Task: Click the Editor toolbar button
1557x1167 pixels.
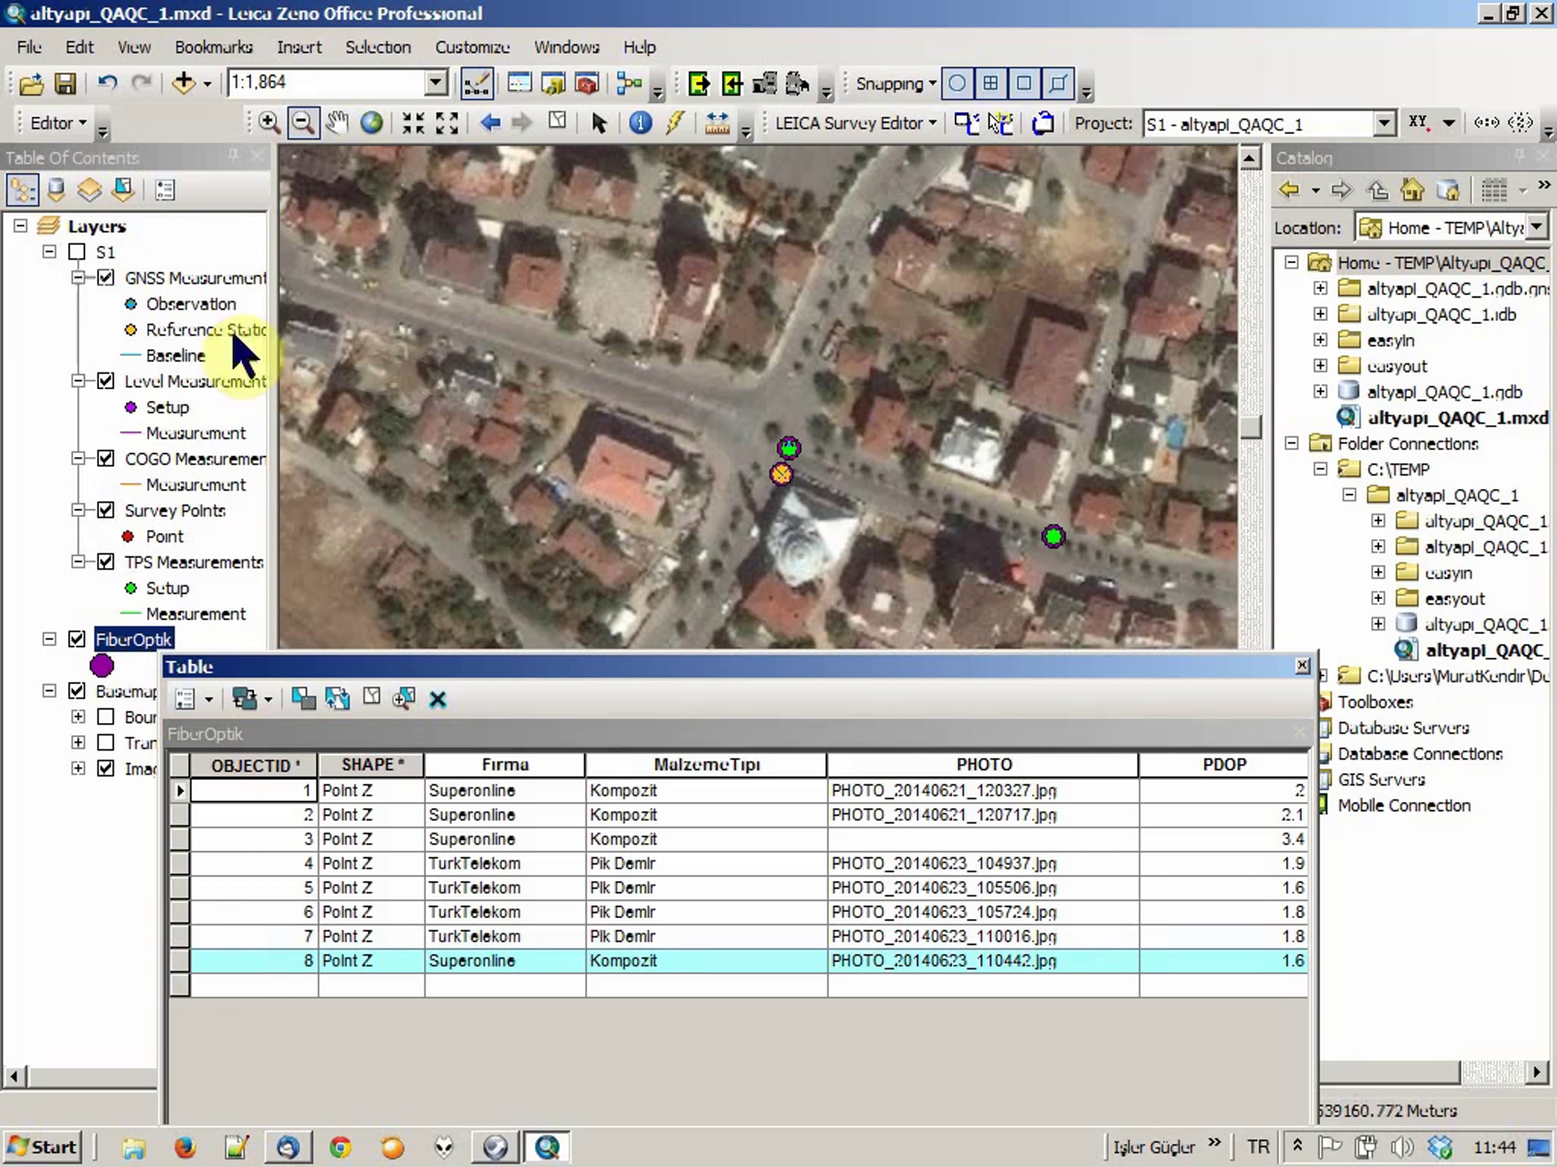Action: coord(58,123)
